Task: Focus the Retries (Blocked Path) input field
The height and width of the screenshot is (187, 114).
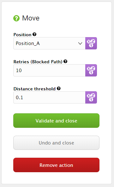Action: [x=49, y=71]
